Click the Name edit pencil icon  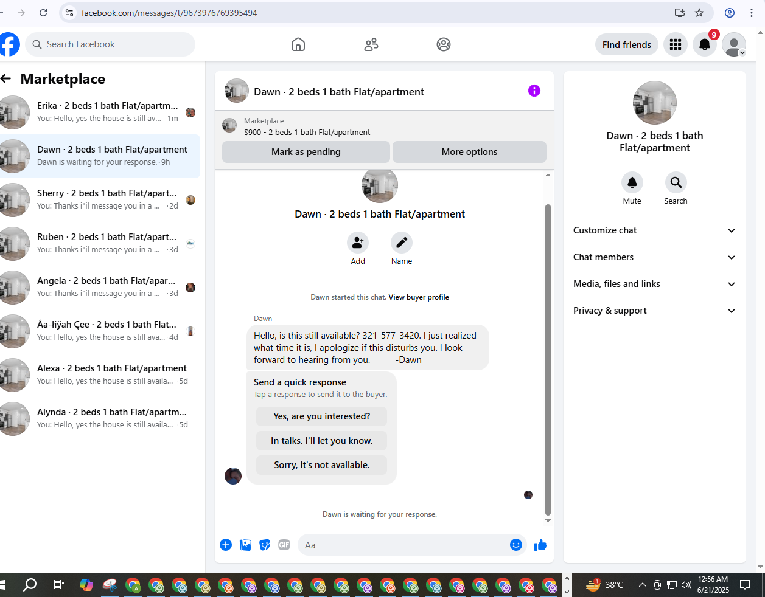click(402, 243)
